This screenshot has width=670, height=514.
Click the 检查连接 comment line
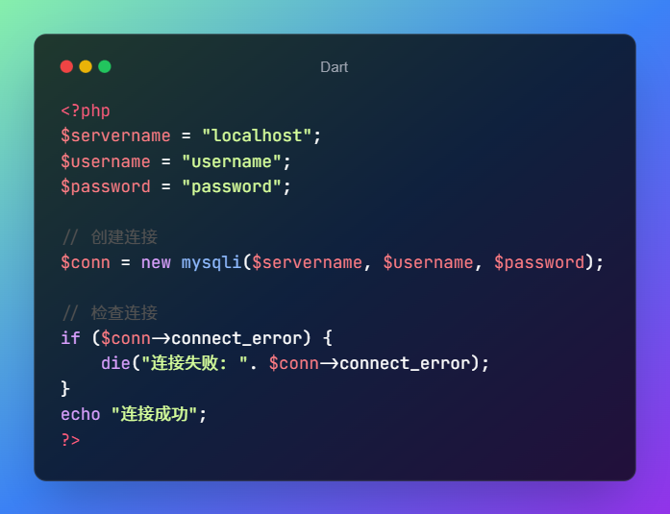(110, 312)
